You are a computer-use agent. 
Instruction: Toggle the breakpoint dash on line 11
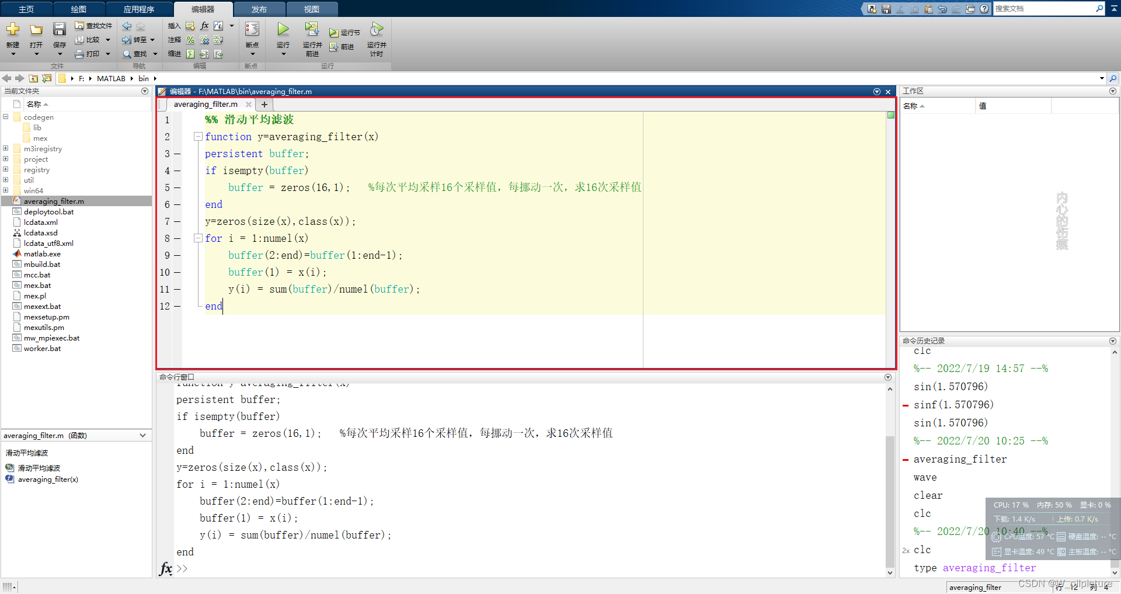coord(177,289)
